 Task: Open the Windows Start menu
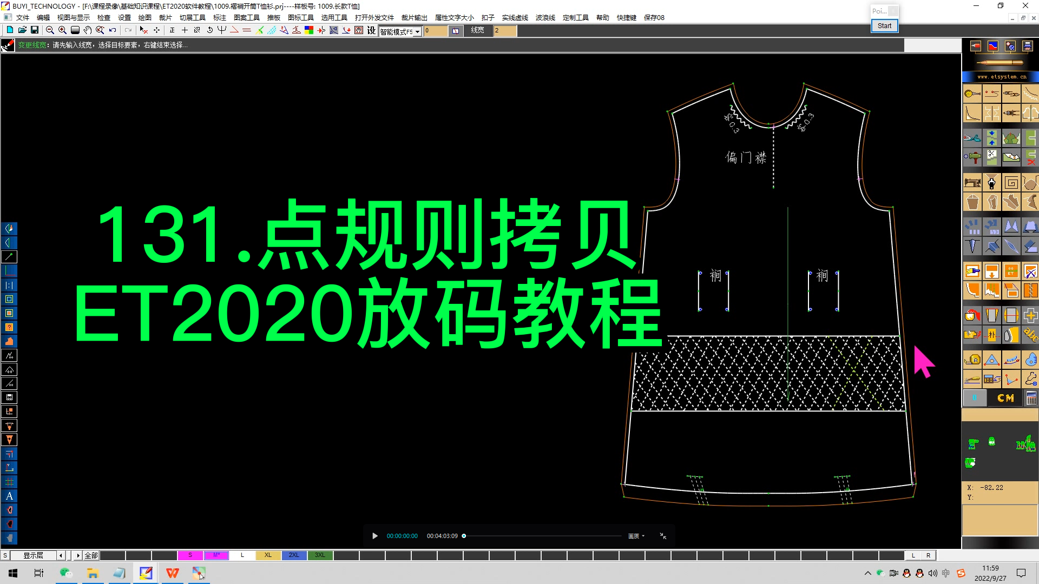click(x=13, y=573)
